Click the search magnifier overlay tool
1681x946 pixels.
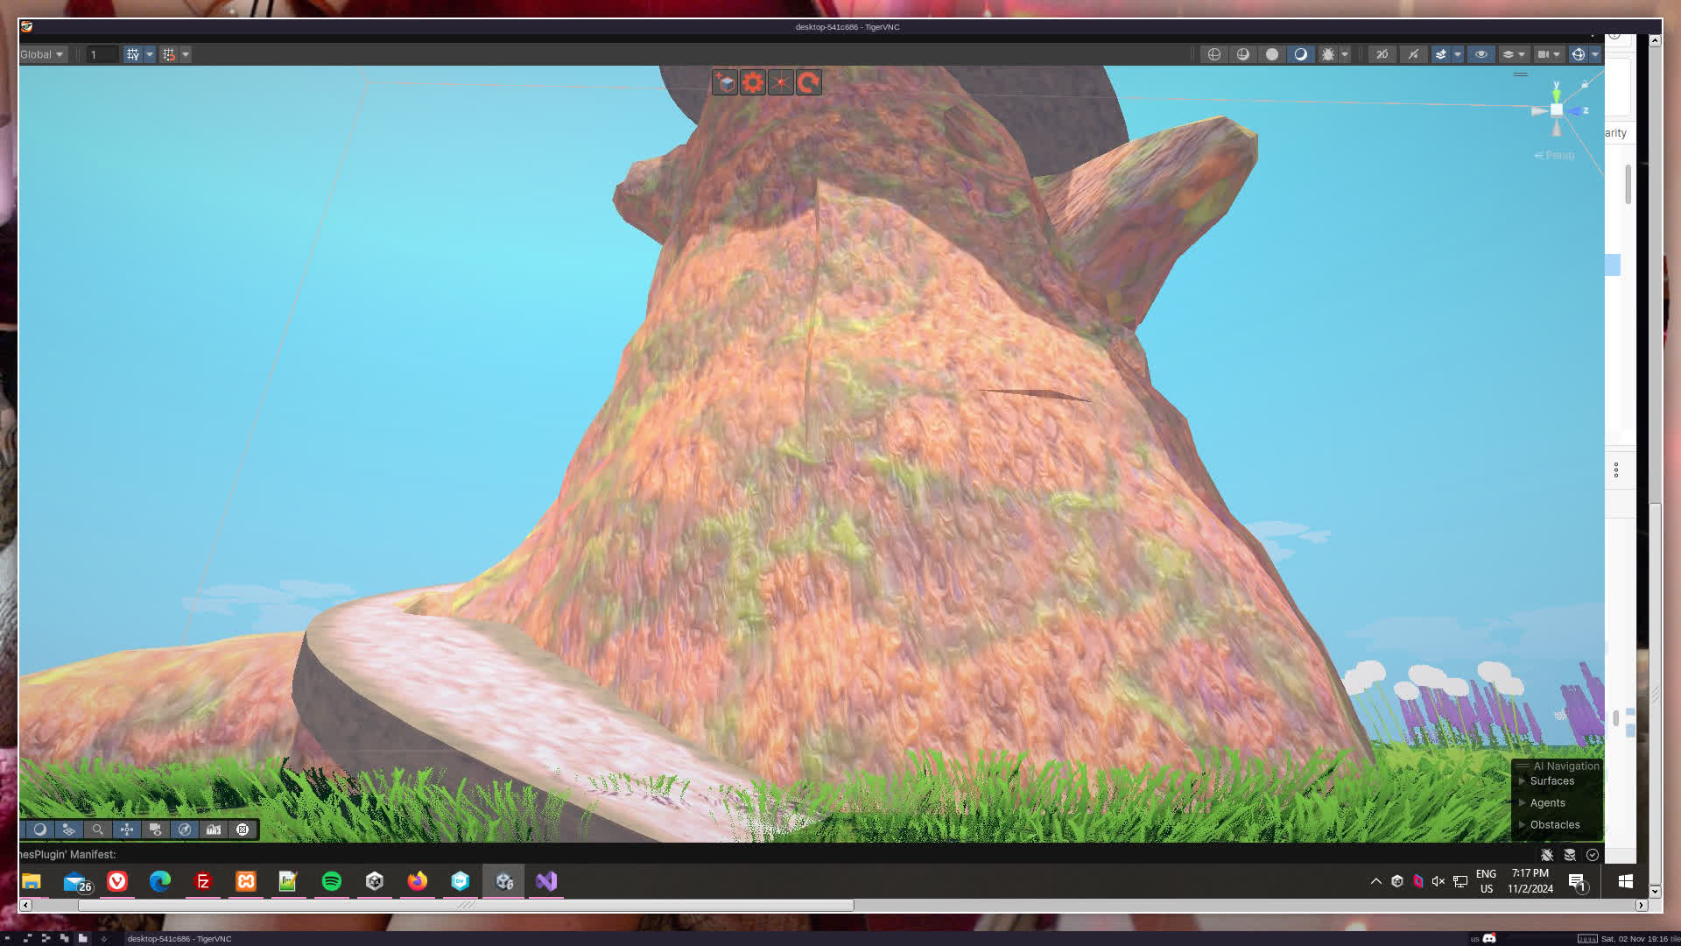[98, 830]
